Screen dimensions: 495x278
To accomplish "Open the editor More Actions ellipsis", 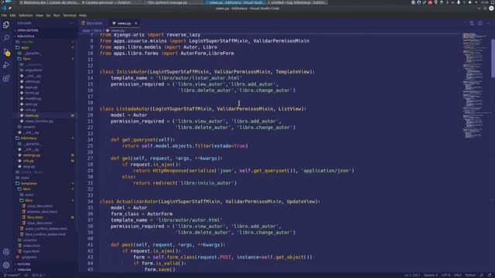I will (488, 23).
